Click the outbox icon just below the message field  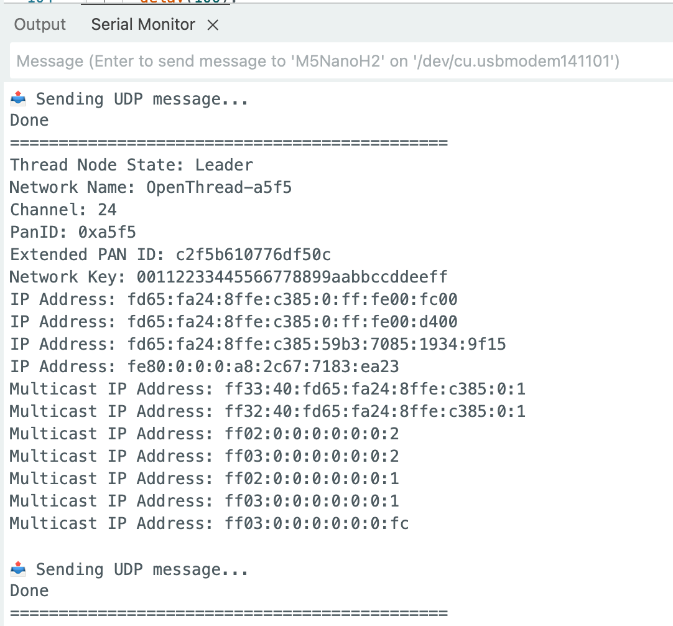[19, 98]
